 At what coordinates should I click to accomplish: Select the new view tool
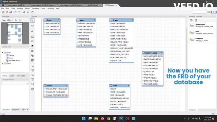33,56
